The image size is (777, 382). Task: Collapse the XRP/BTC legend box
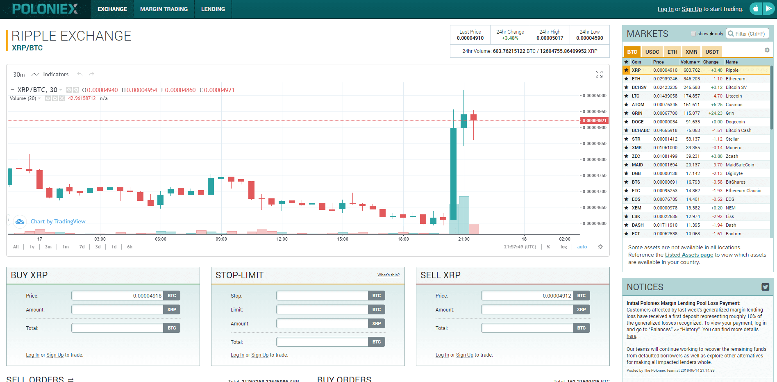tap(12, 90)
